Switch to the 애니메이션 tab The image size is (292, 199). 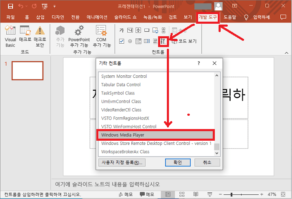click(x=97, y=17)
